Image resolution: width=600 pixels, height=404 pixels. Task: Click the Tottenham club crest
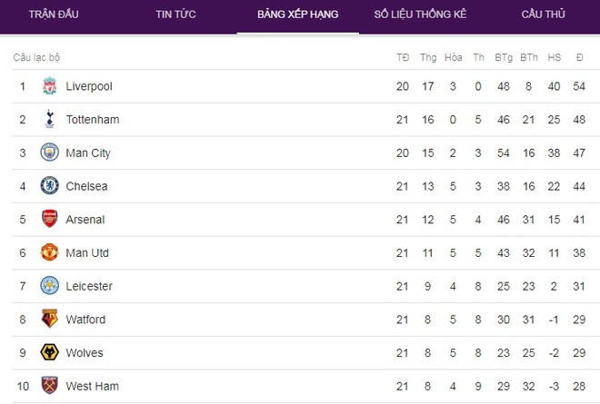[49, 119]
